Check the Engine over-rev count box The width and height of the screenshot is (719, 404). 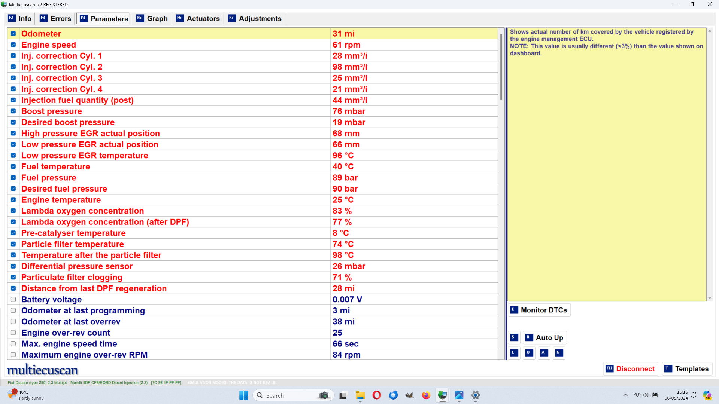pos(13,333)
